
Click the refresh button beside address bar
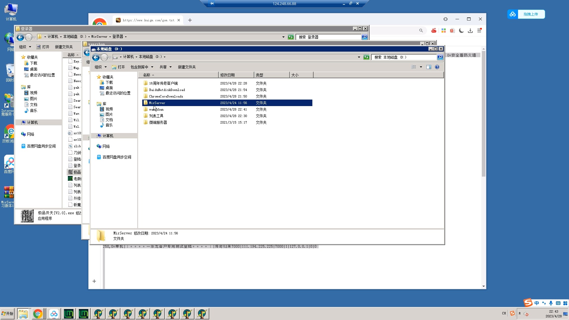click(366, 57)
